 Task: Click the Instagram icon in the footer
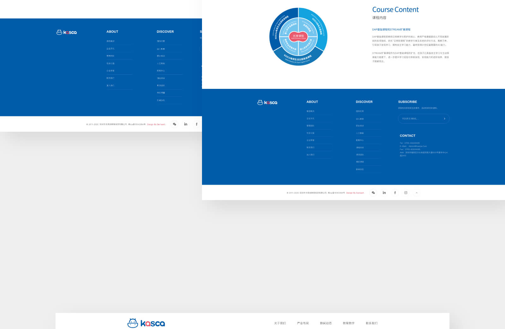click(x=406, y=193)
